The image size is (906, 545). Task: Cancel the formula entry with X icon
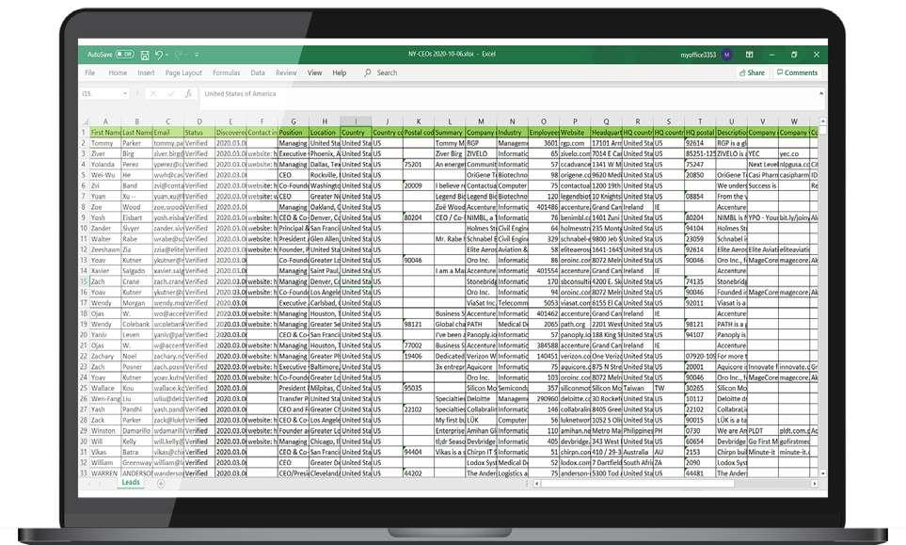152,93
